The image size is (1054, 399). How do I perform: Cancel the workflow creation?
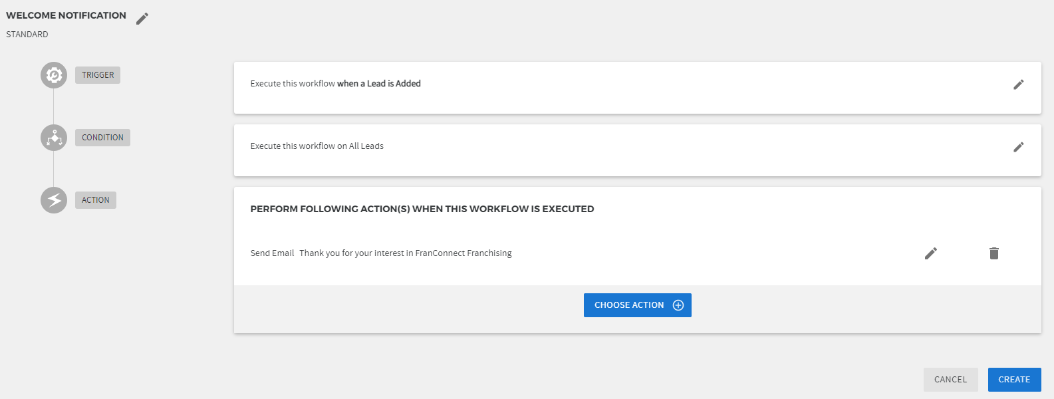[950, 380]
